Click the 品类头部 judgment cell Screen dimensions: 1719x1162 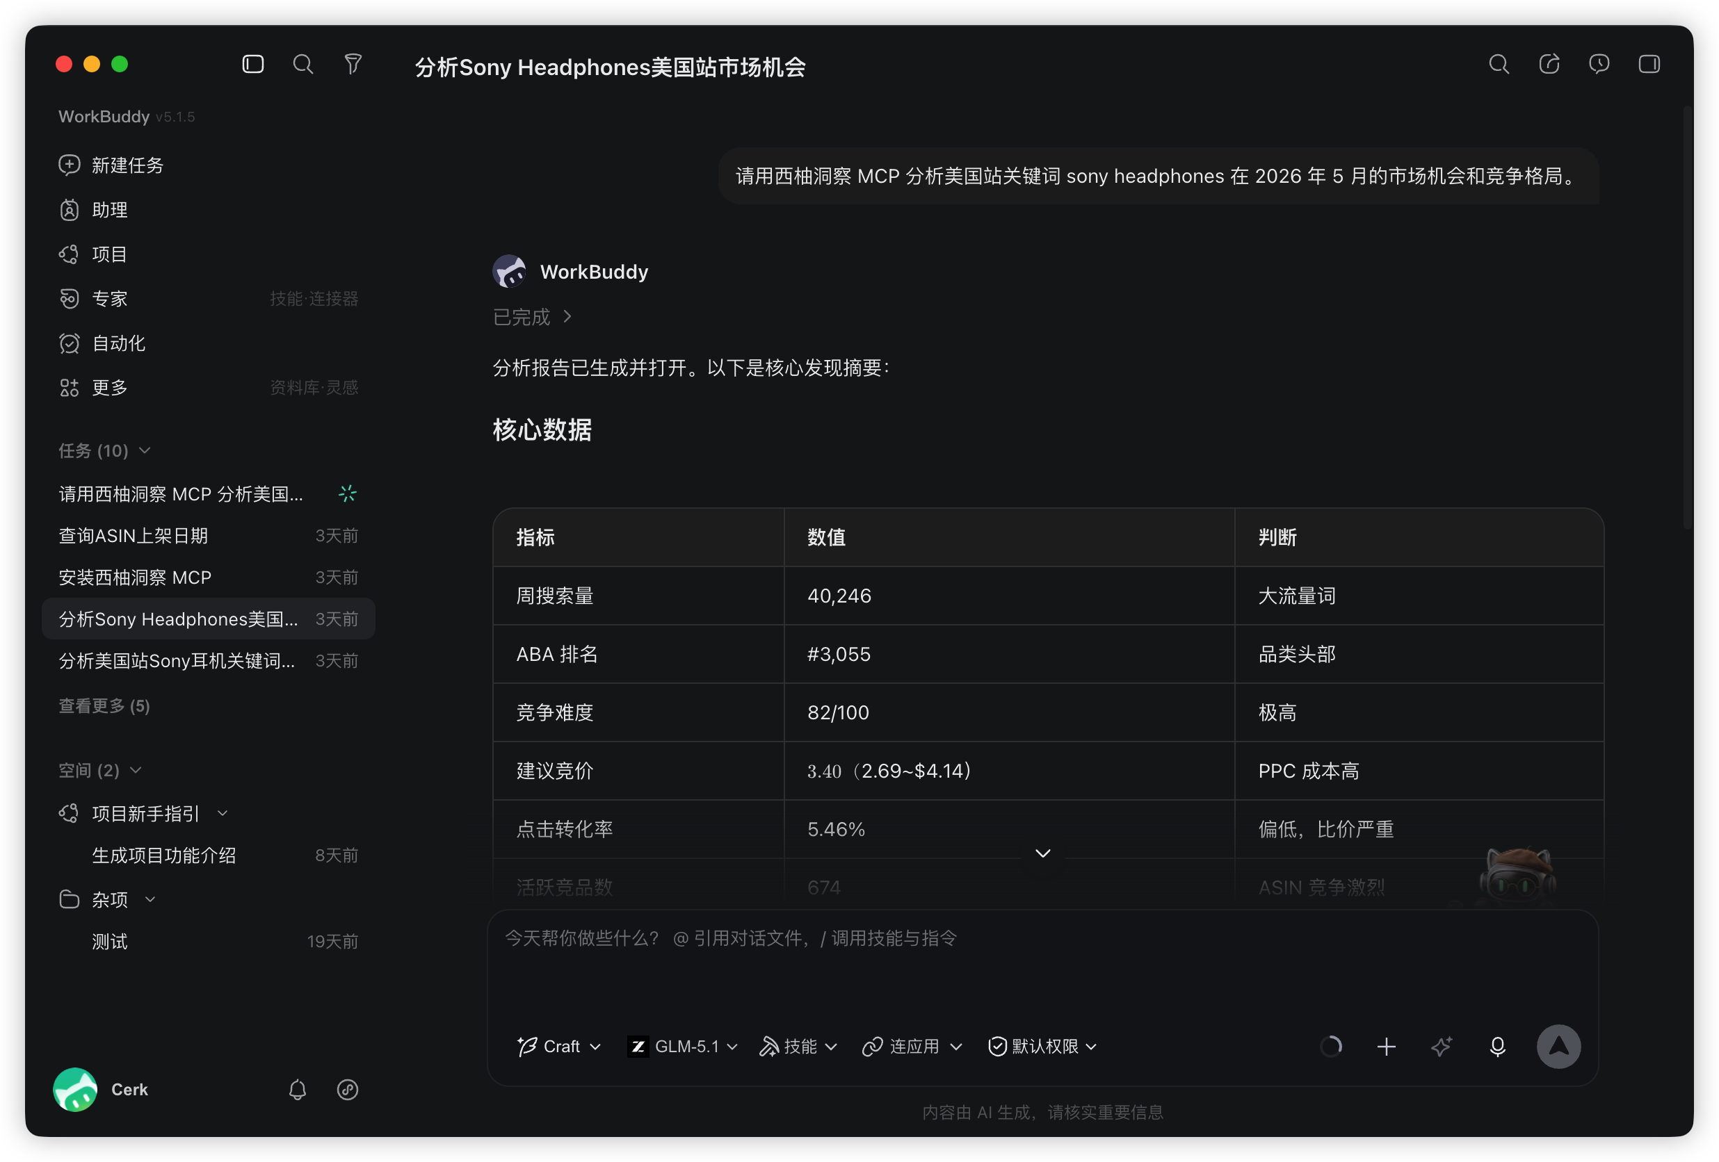click(1419, 654)
